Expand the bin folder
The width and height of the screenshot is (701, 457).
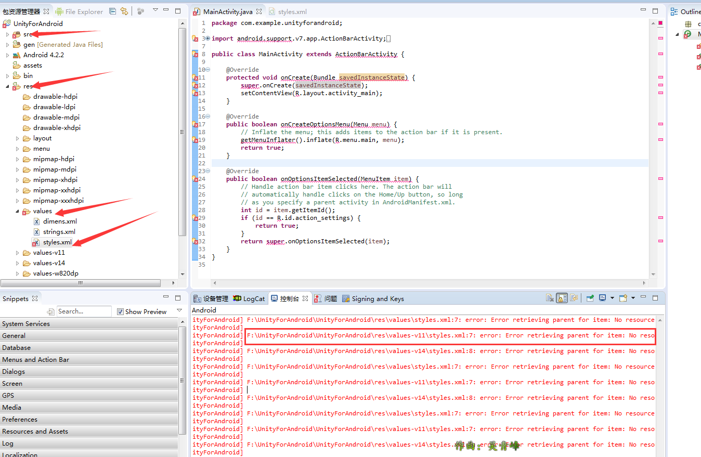[x=7, y=76]
